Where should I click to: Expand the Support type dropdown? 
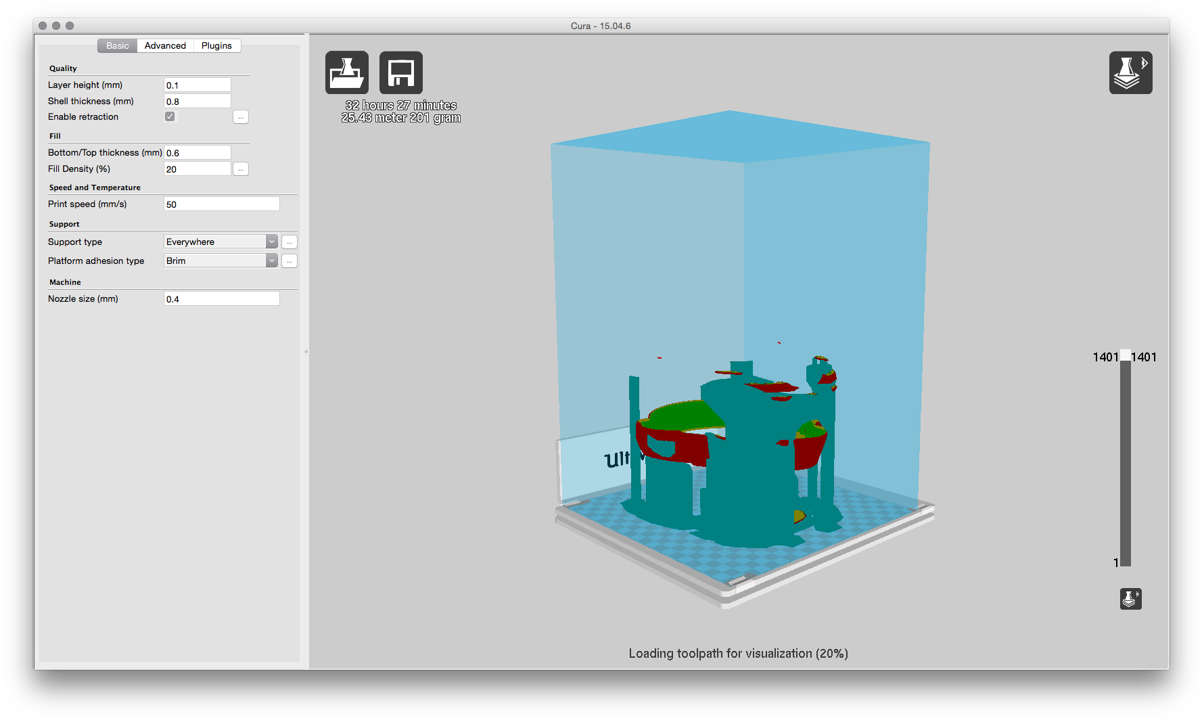221,242
